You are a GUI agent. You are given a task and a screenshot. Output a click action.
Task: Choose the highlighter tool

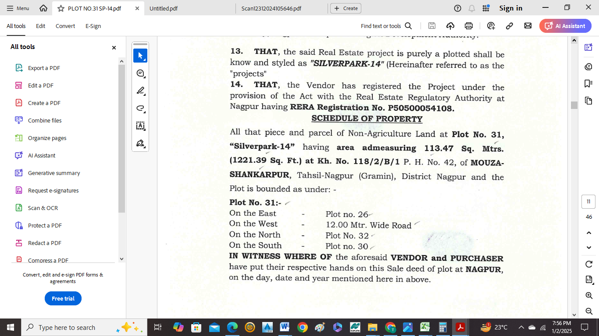140,91
